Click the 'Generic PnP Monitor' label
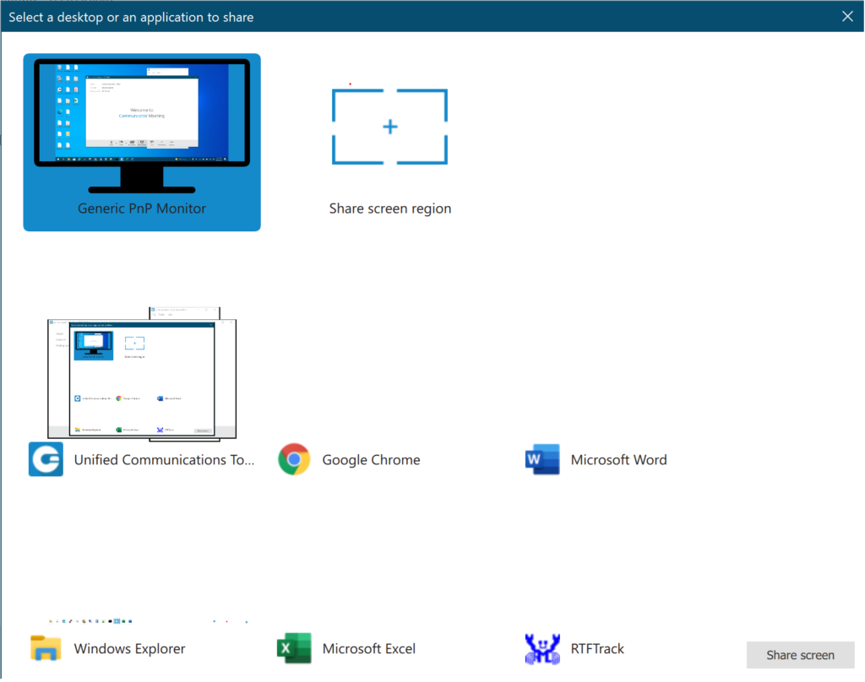 (x=142, y=208)
